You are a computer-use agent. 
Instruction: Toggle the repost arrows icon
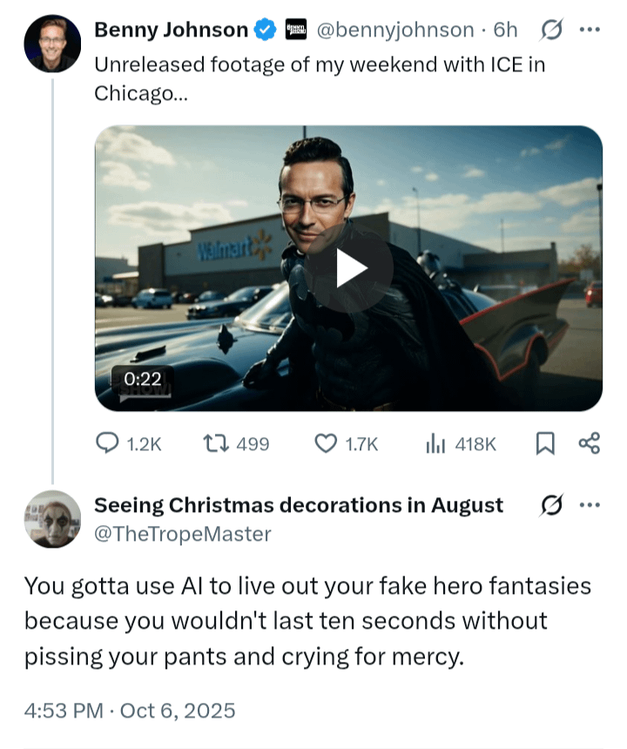(x=214, y=444)
